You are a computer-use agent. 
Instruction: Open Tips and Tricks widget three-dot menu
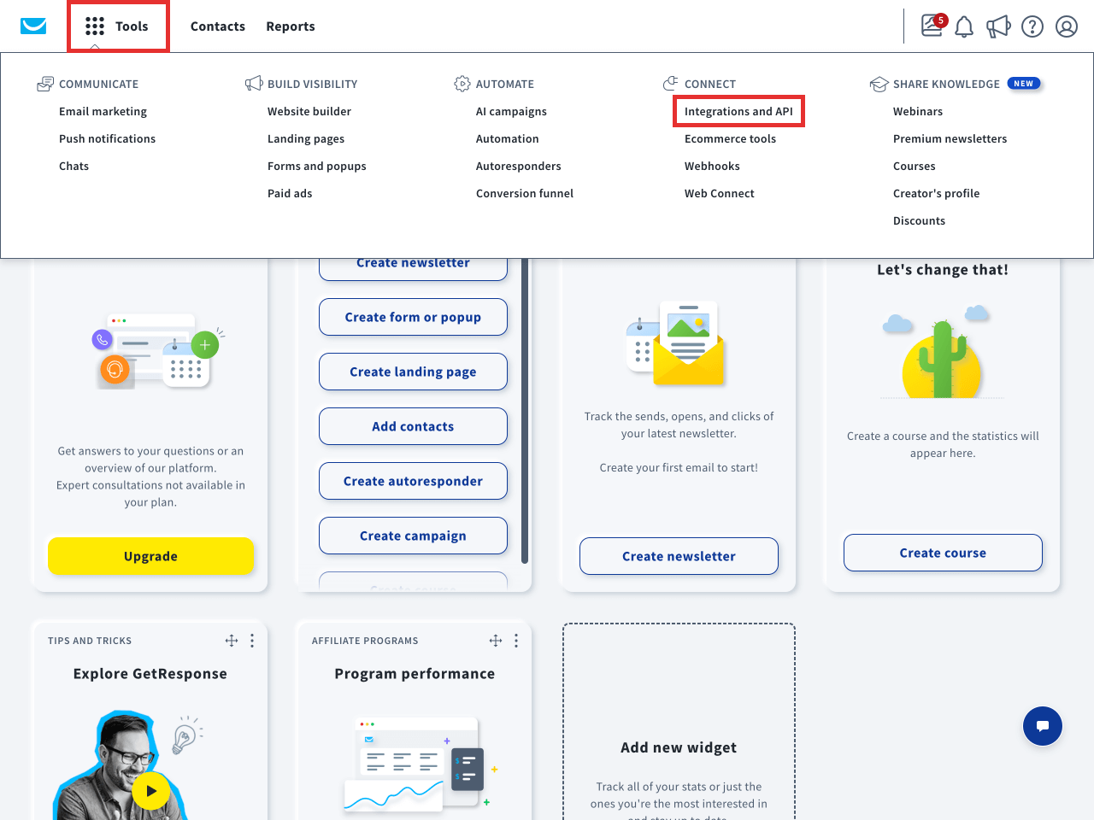pyautogui.click(x=252, y=641)
